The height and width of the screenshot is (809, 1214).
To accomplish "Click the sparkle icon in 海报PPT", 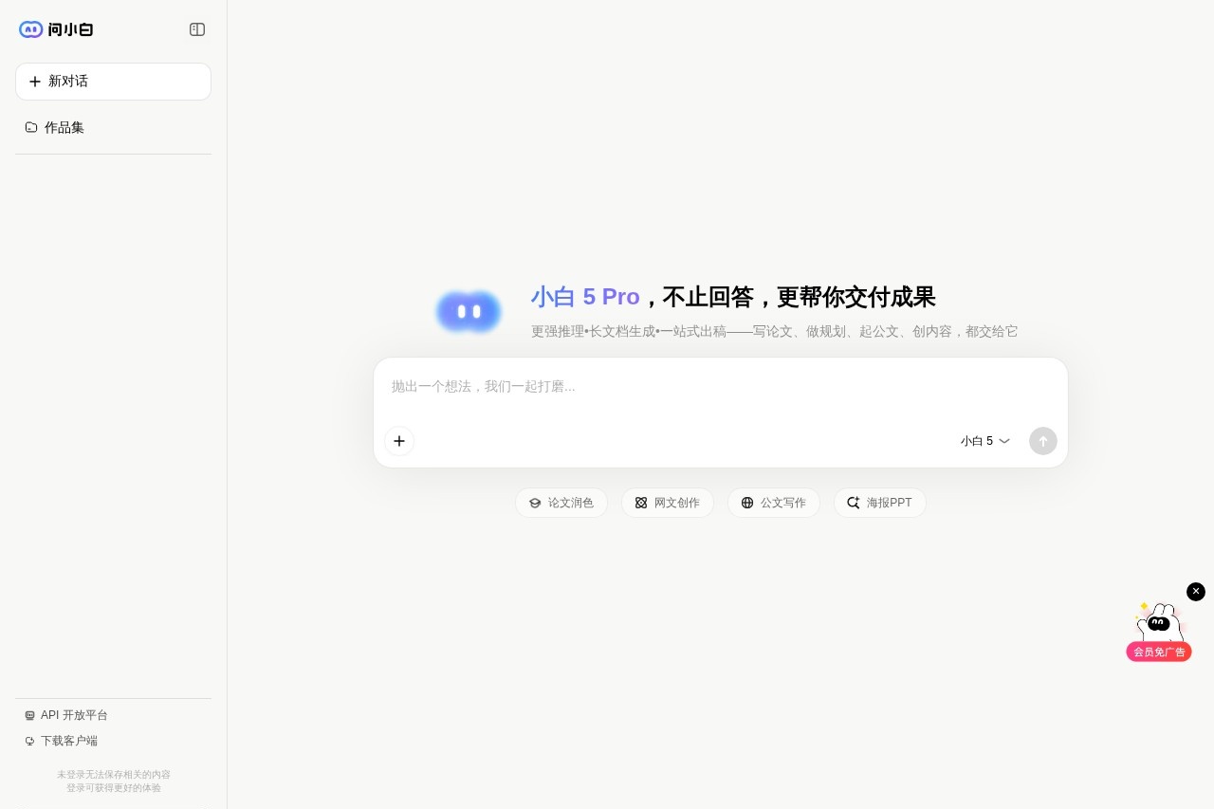I will pos(854,503).
